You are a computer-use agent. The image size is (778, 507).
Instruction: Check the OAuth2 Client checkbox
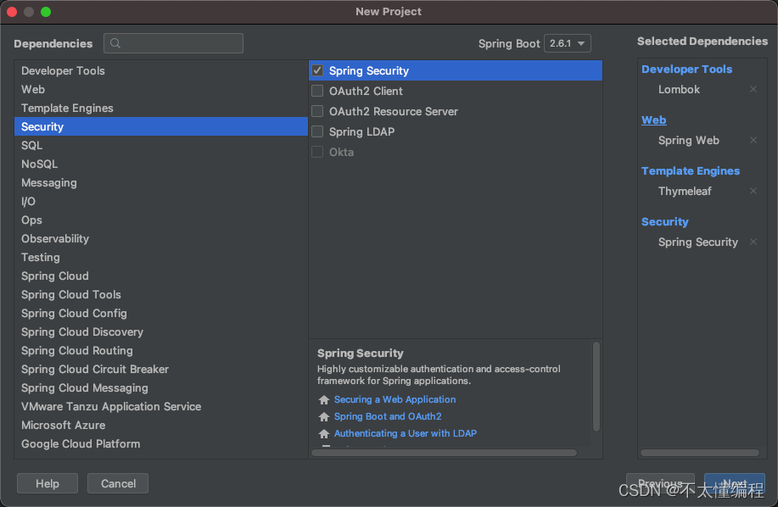317,92
